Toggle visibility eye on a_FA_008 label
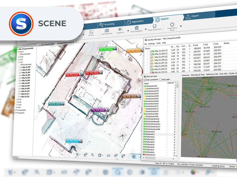The image size is (237, 177). coord(107,110)
